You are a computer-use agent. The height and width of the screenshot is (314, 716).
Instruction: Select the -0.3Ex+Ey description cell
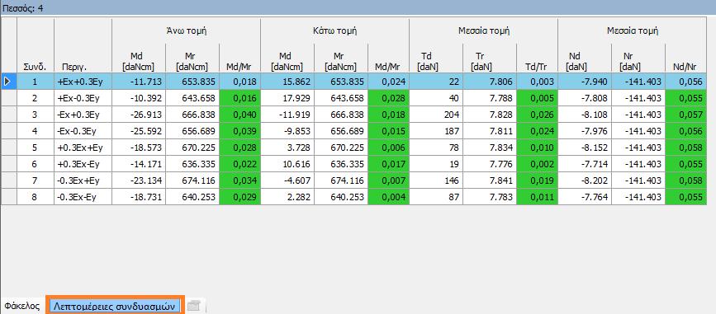83,180
